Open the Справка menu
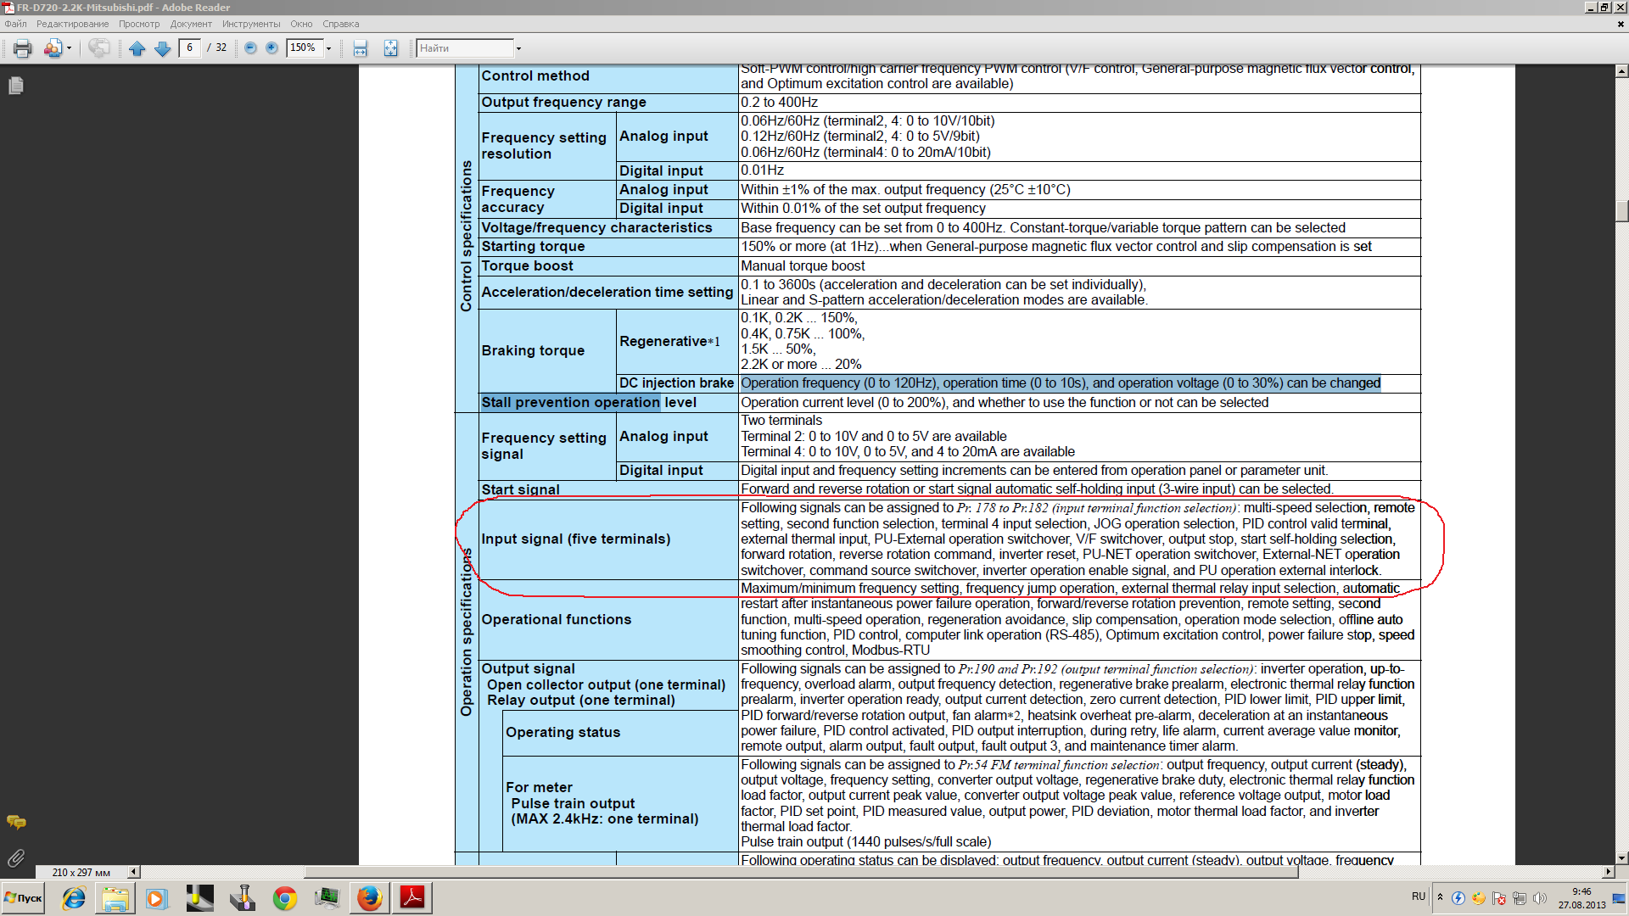 click(340, 24)
